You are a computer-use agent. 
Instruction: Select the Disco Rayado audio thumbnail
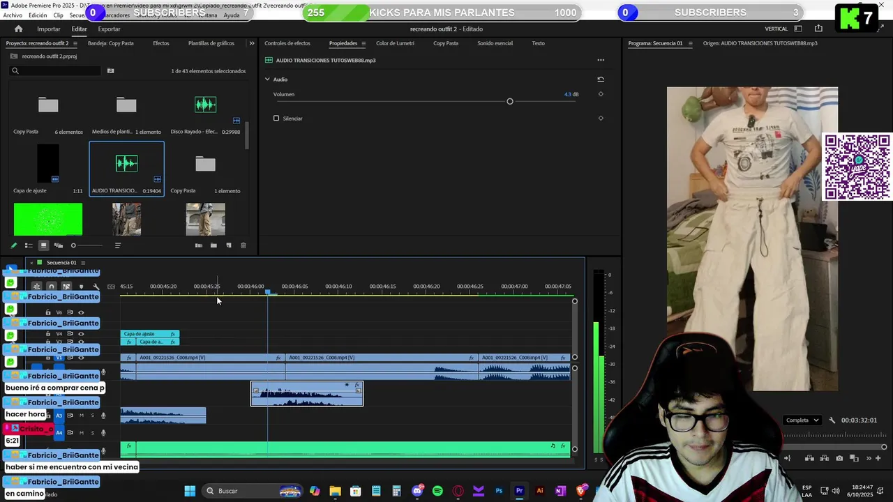click(205, 105)
